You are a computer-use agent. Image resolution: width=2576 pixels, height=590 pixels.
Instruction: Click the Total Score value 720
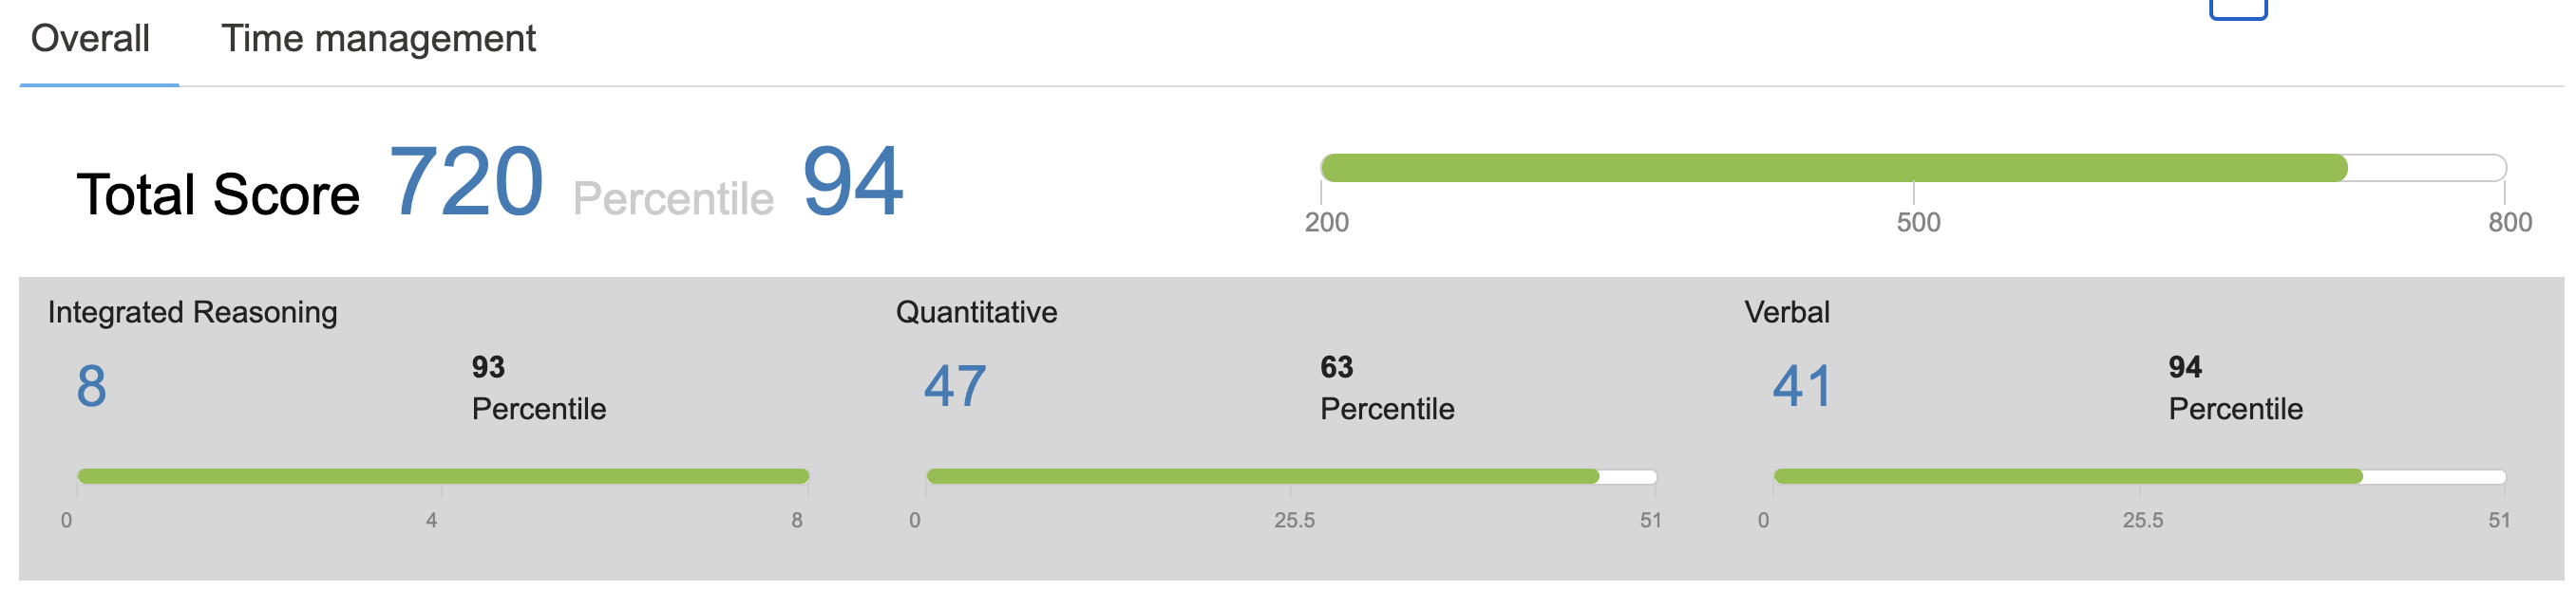point(465,183)
